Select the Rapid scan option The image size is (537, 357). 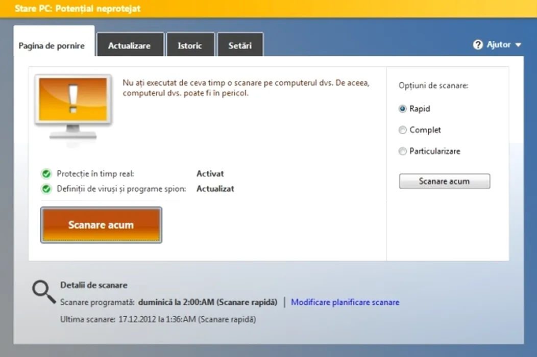tap(403, 109)
